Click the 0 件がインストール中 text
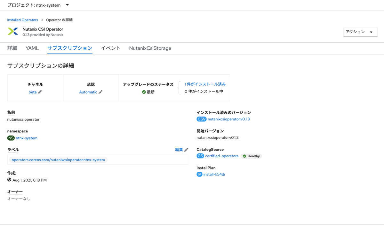The image size is (384, 230). point(204,91)
